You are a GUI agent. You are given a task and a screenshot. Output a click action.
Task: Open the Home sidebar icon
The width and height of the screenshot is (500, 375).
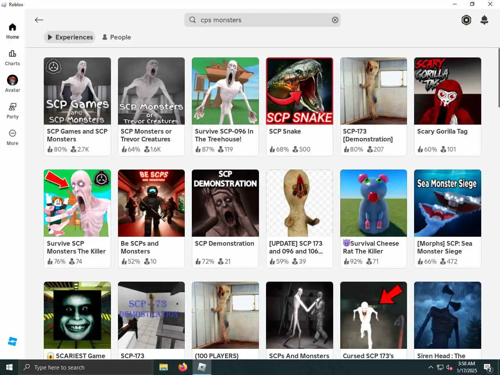tap(12, 31)
